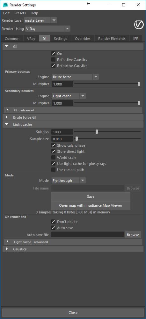
Task: Click Open map with Irradiance Map Viewer
Action: click(x=91, y=205)
